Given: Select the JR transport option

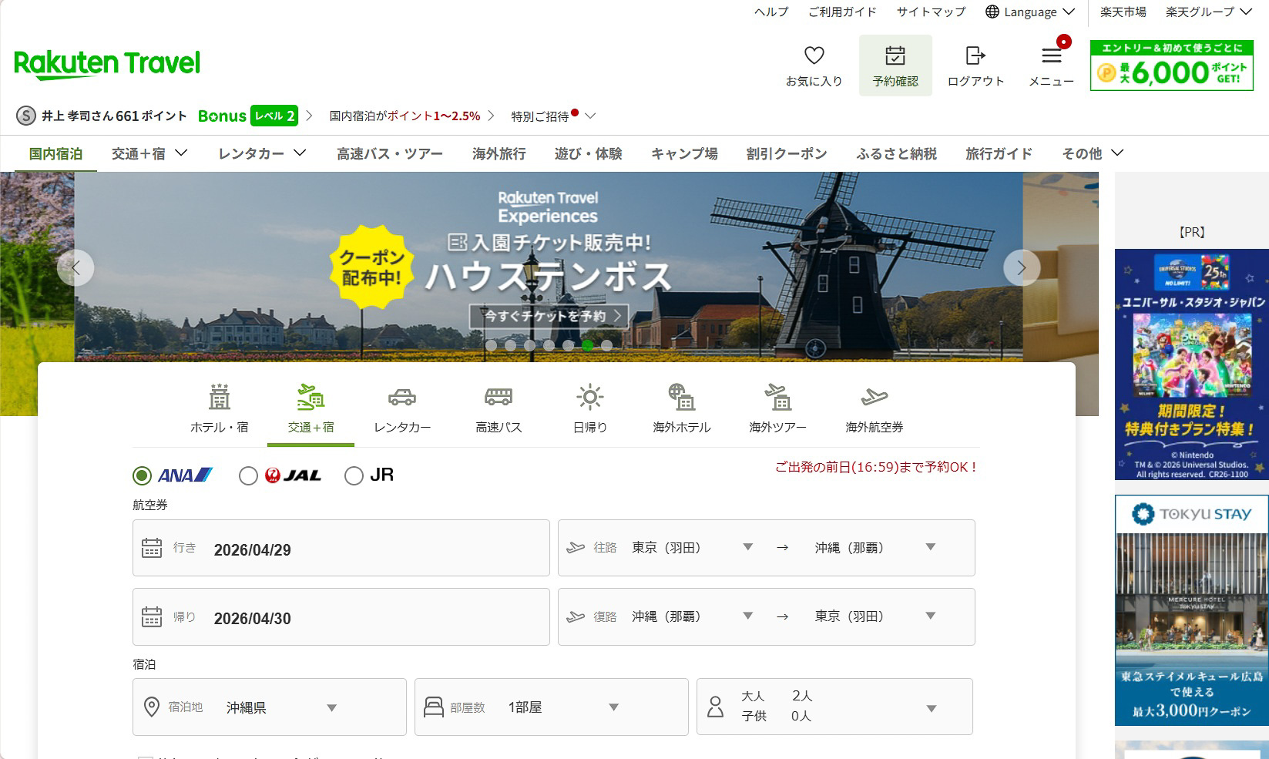Looking at the screenshot, I should tap(354, 476).
